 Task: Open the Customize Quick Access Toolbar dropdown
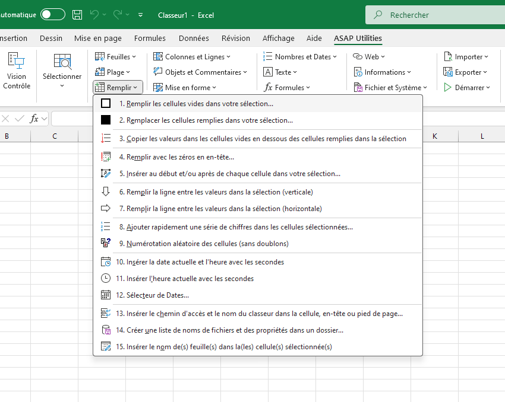(x=140, y=15)
